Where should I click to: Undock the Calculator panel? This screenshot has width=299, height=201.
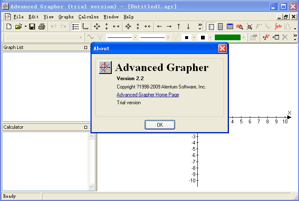[x=85, y=127]
